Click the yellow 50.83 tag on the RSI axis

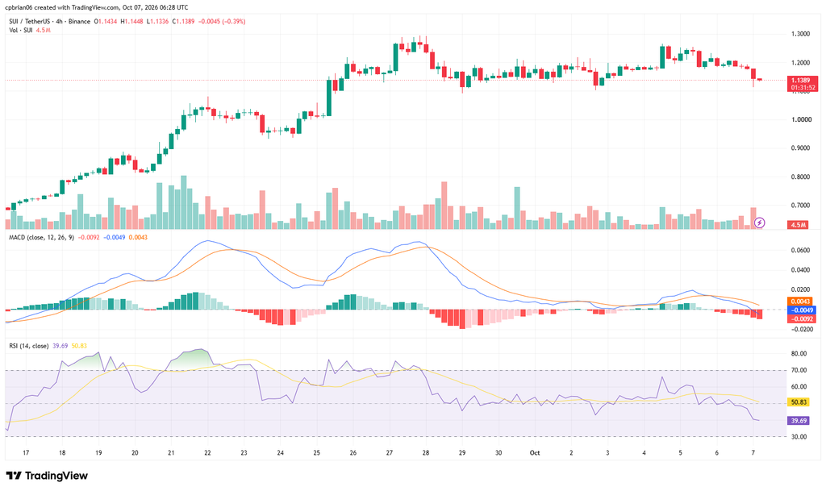coord(799,402)
